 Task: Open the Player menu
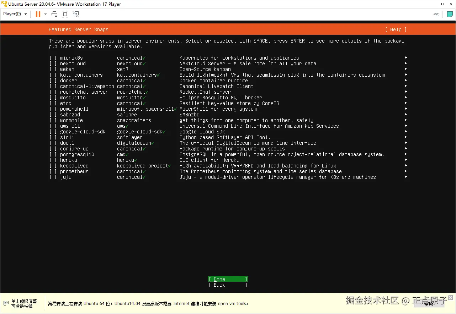15,14
